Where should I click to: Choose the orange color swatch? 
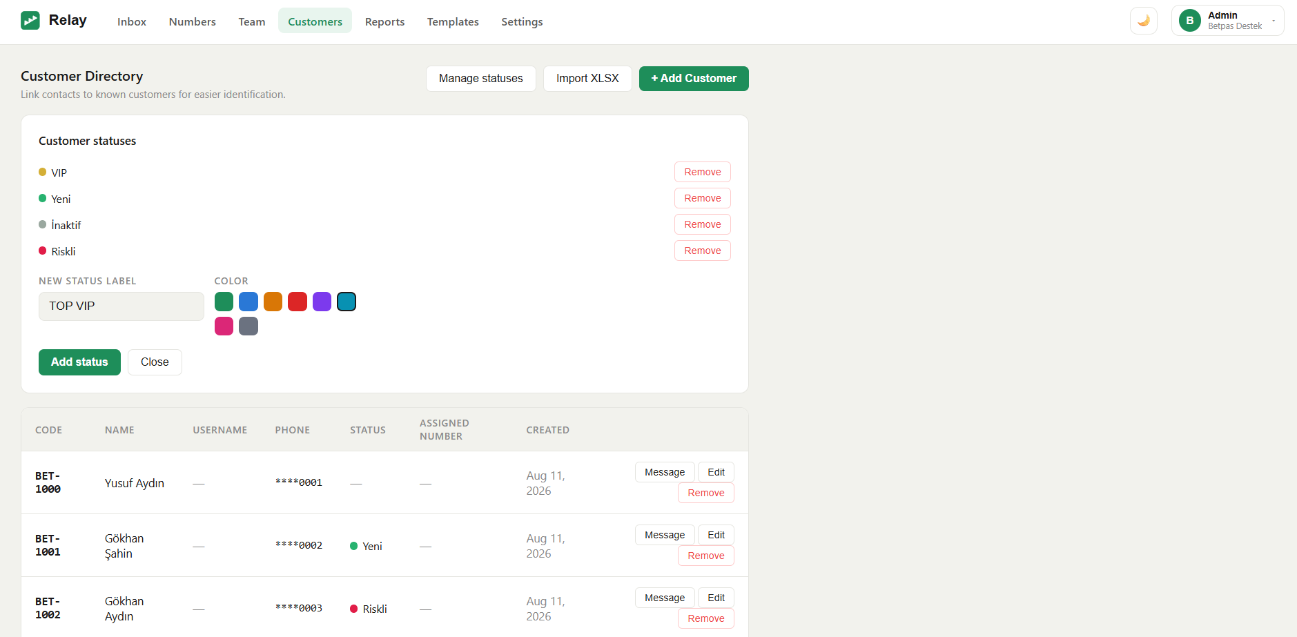click(x=273, y=302)
